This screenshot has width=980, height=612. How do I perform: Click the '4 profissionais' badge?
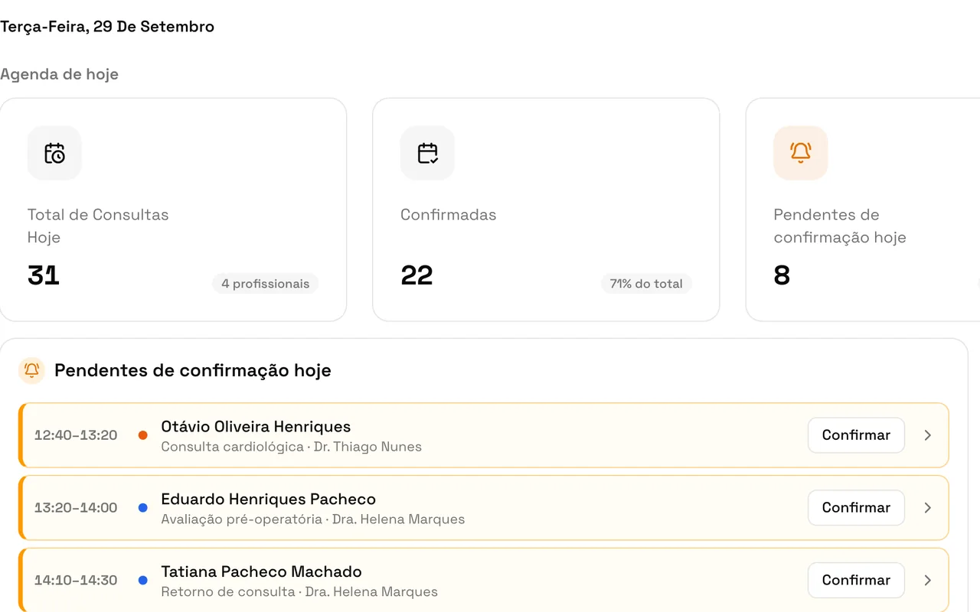[x=266, y=284]
